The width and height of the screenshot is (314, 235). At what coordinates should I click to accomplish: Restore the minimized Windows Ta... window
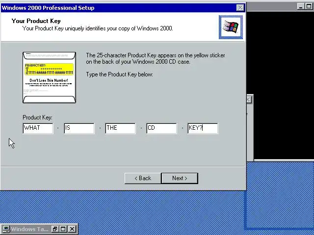pyautogui.click(x=54, y=229)
